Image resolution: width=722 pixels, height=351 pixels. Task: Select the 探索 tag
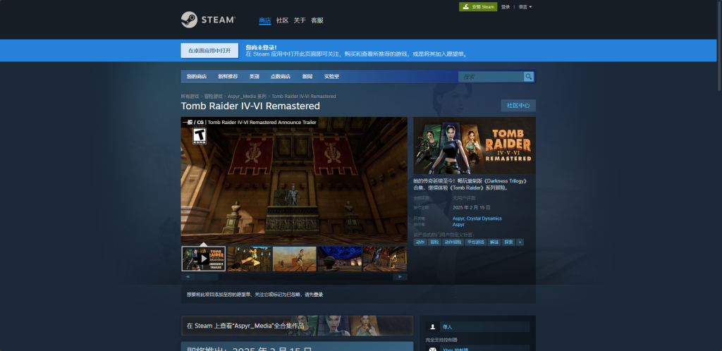[x=508, y=242]
